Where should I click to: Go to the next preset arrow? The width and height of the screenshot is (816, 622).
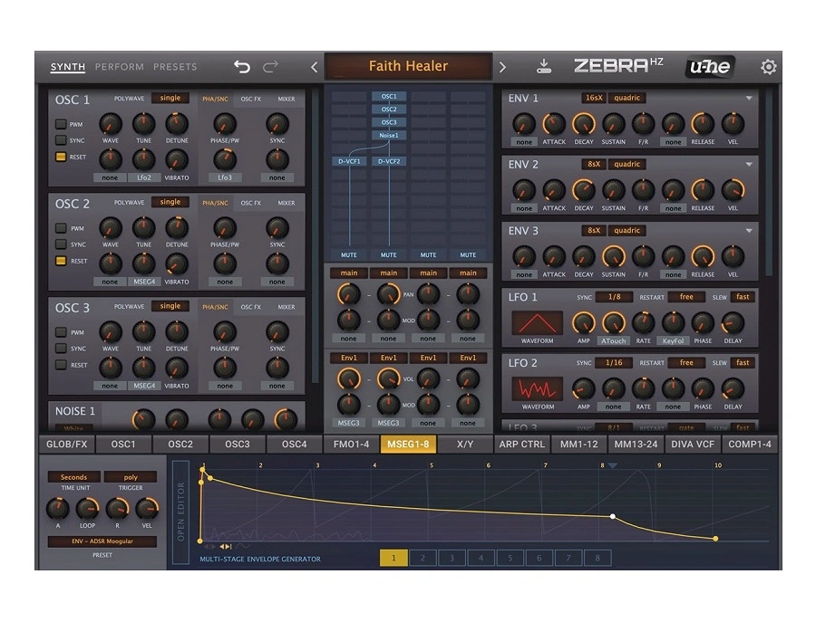(502, 67)
